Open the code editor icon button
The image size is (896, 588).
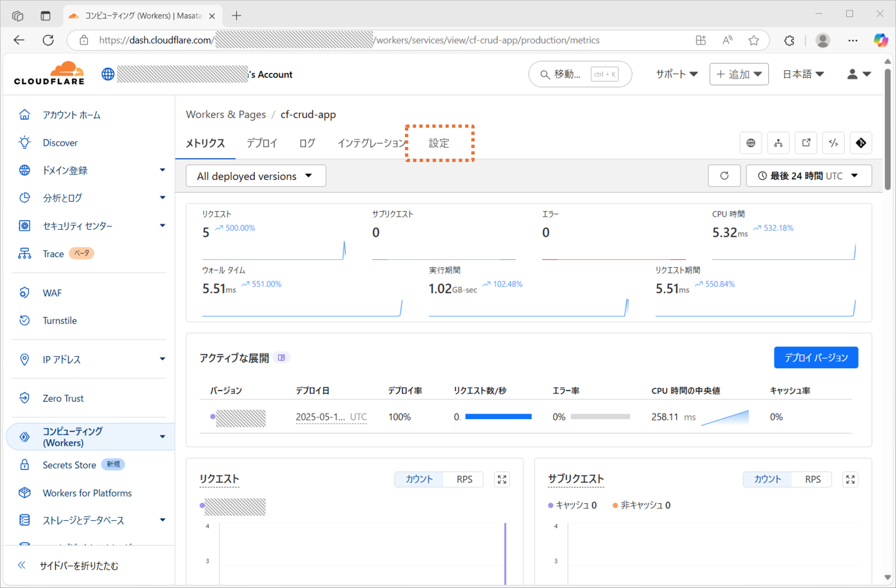point(834,143)
